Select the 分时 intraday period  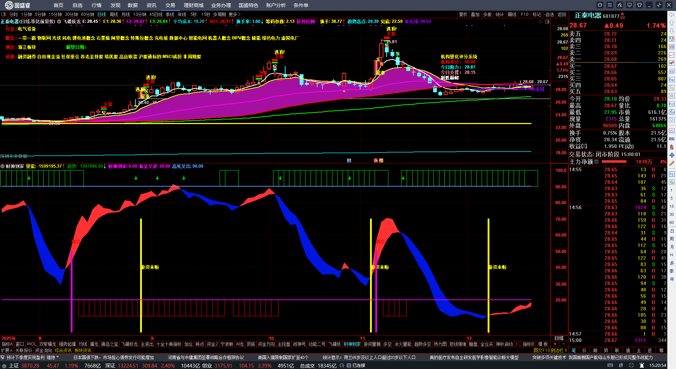pyautogui.click(x=14, y=14)
